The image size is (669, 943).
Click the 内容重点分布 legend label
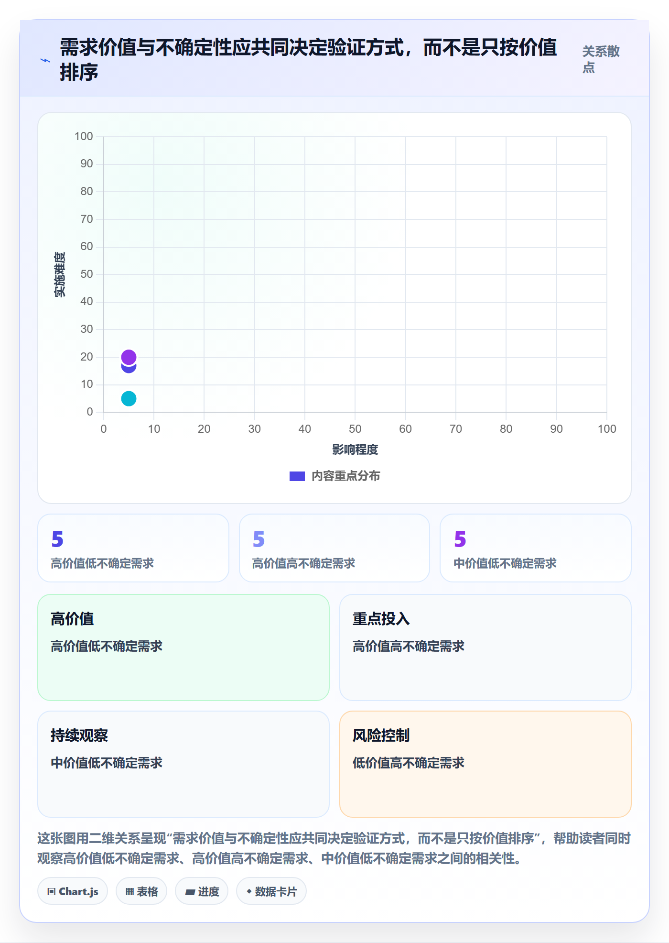pyautogui.click(x=346, y=476)
